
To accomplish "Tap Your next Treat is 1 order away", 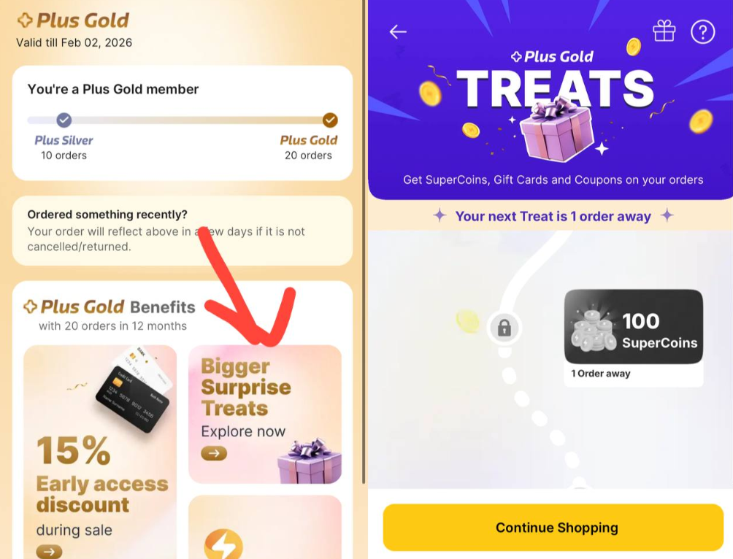I will 553,217.
